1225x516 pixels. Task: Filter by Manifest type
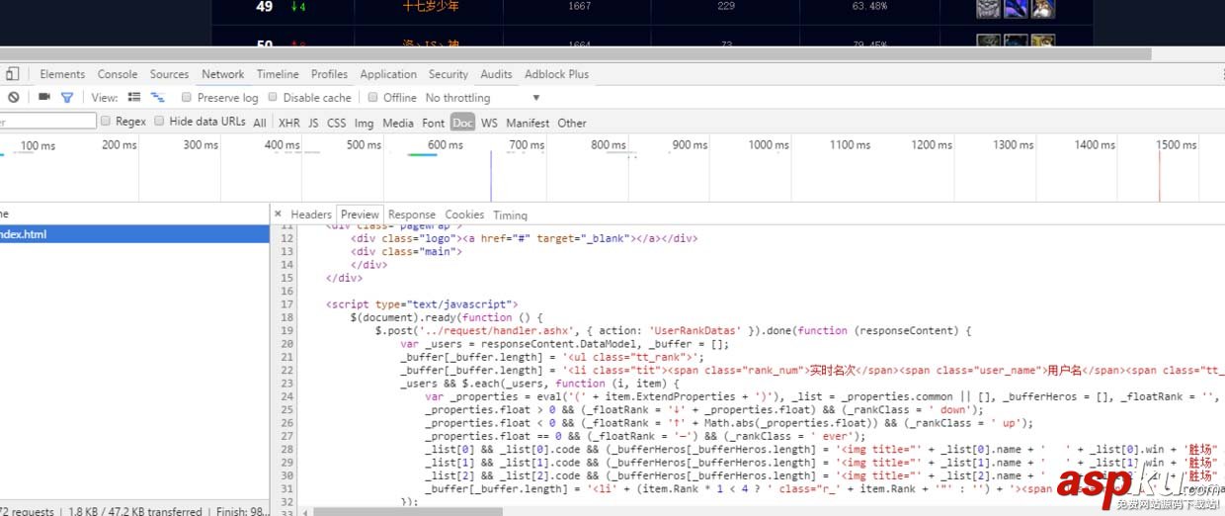[x=528, y=123]
